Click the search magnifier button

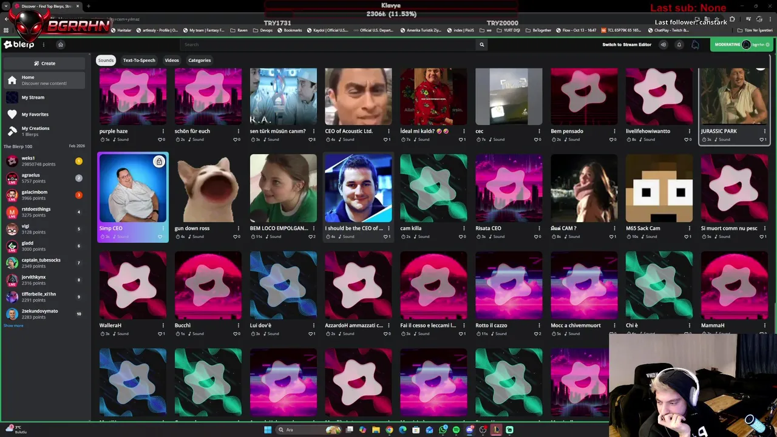481,44
